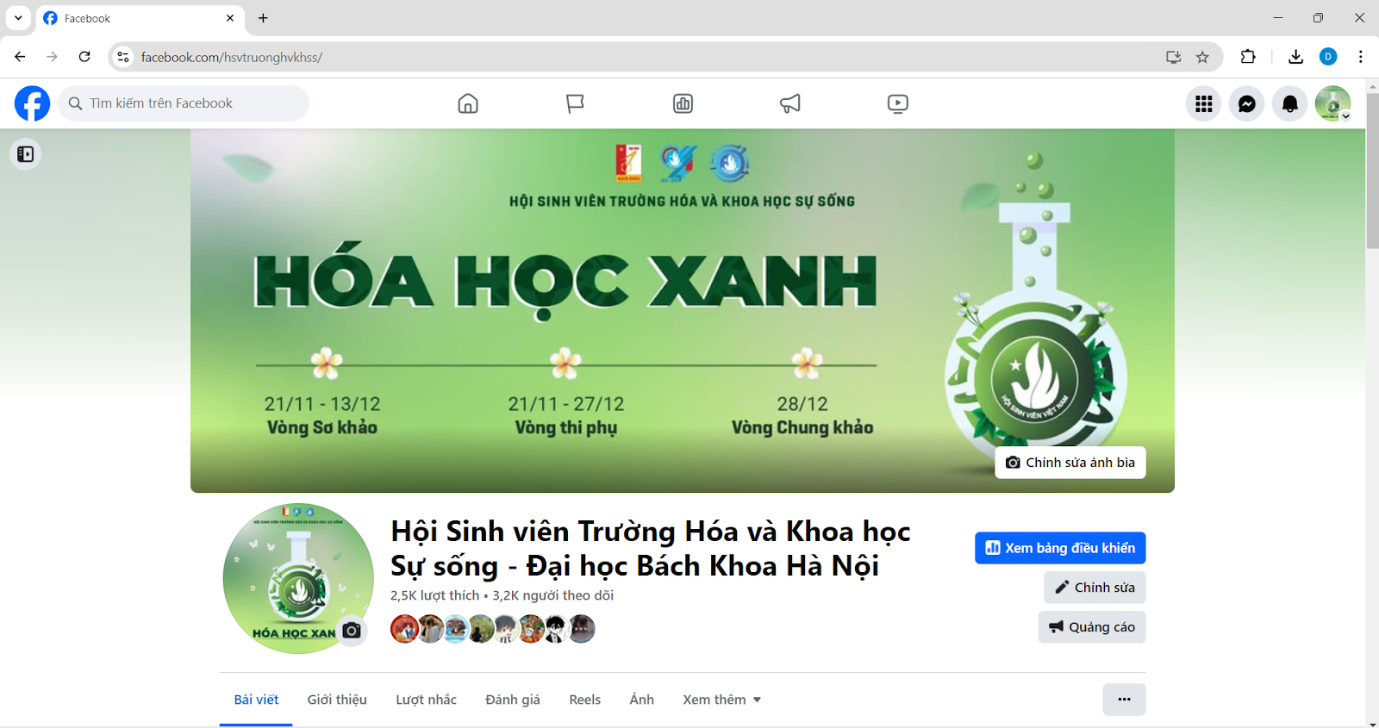Select the Ảnh tab
Image resolution: width=1379 pixels, height=728 pixels.
[641, 700]
